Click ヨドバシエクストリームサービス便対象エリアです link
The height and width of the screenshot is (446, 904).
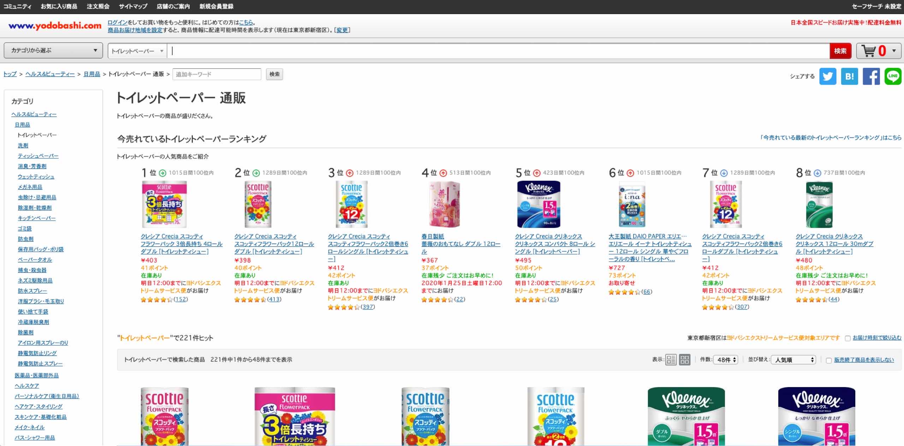tap(783, 338)
